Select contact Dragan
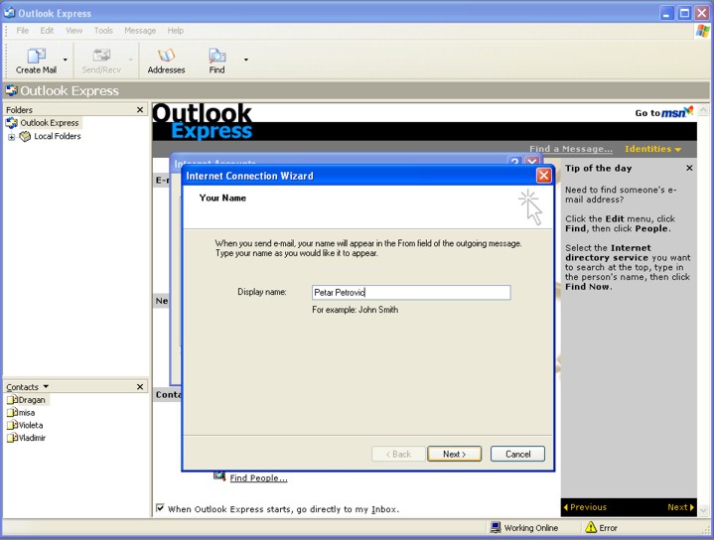The image size is (714, 540). click(32, 400)
